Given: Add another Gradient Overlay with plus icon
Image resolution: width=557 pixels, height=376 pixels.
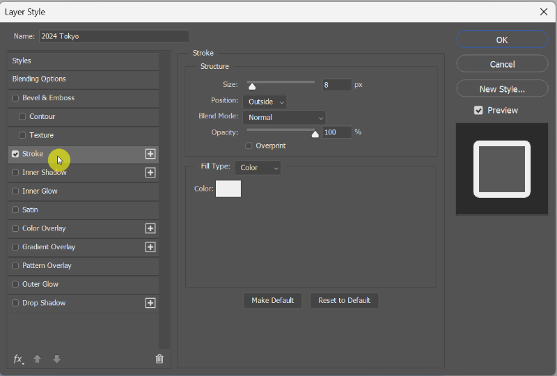Looking at the screenshot, I should (x=150, y=247).
